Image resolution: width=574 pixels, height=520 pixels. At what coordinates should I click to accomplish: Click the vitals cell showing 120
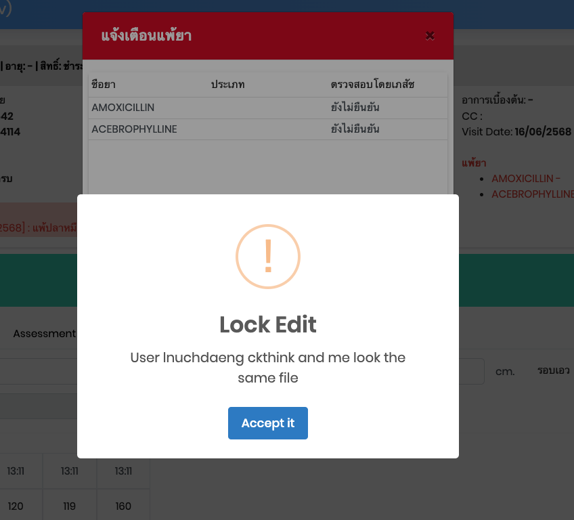pyautogui.click(x=16, y=506)
